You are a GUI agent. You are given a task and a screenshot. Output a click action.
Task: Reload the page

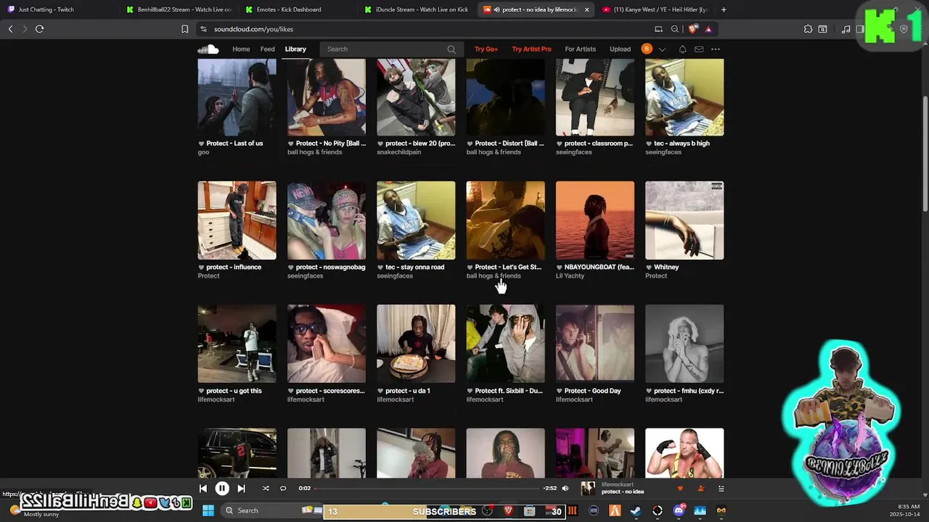click(39, 29)
